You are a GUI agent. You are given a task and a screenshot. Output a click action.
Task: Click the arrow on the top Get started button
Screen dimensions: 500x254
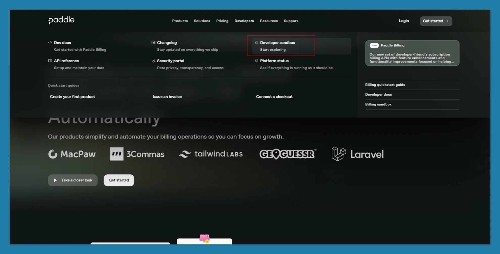[447, 21]
